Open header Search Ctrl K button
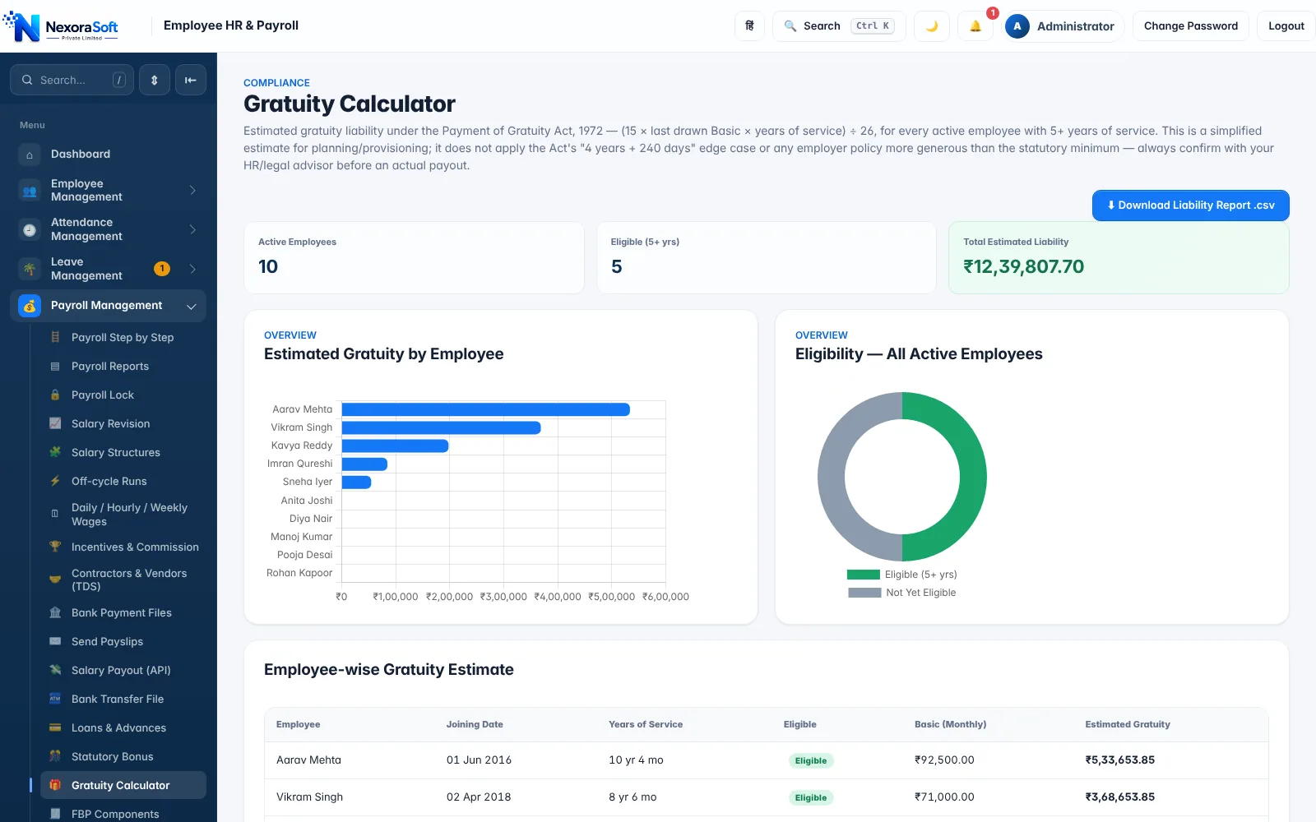 [839, 26]
